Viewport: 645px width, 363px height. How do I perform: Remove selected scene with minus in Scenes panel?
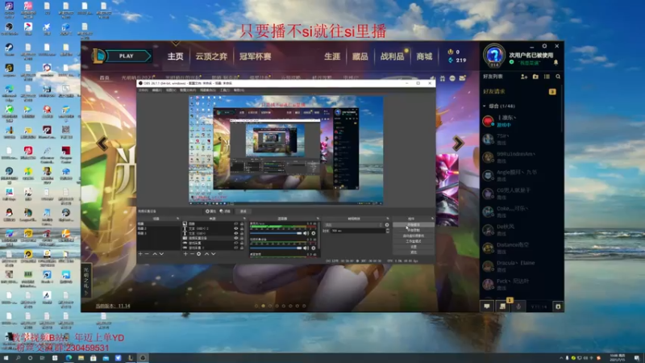coord(147,254)
